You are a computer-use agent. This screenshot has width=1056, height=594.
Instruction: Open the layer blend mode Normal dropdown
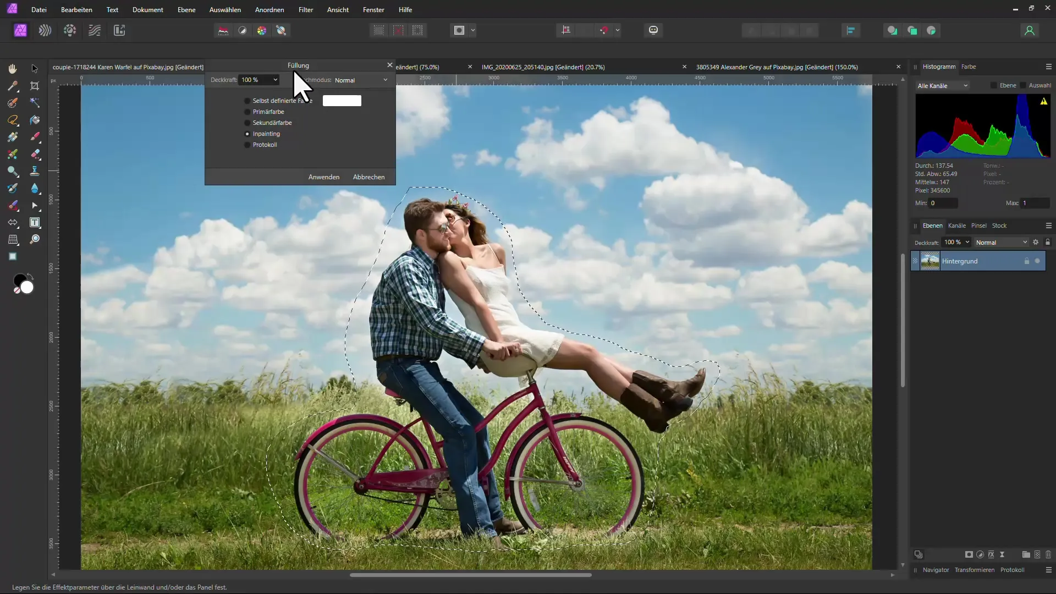pos(1001,242)
